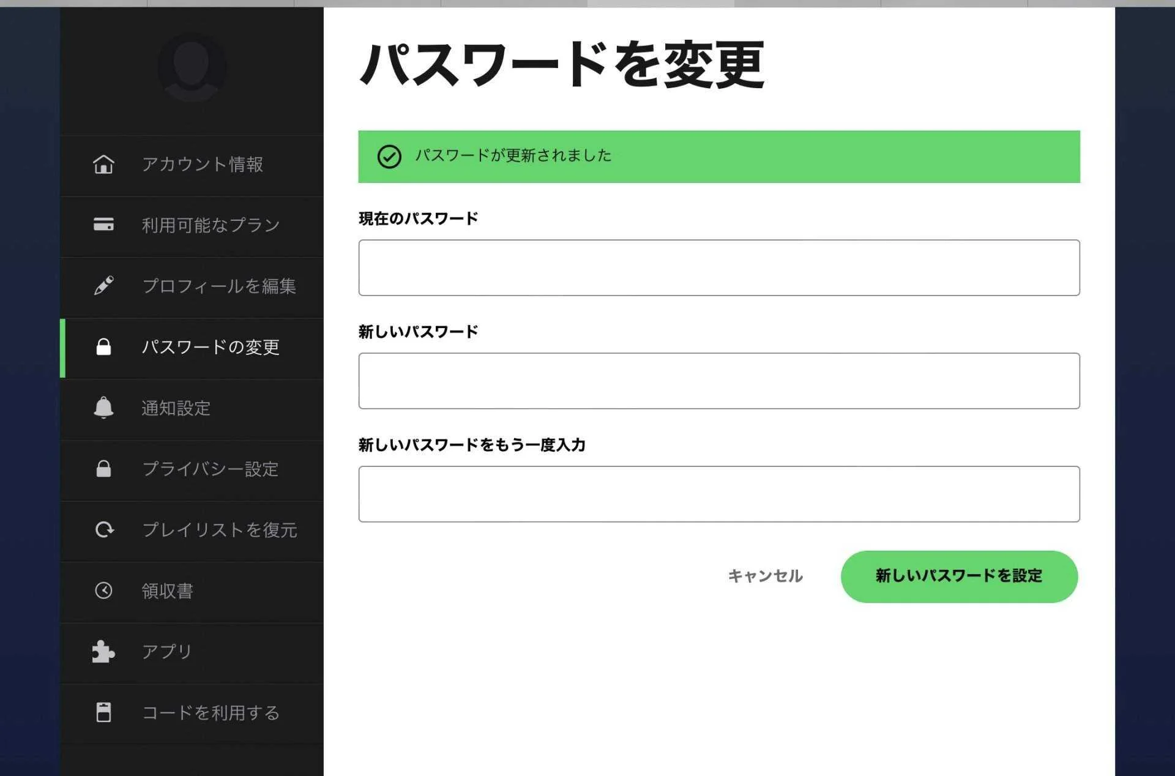Click the キャンセル link

(x=765, y=576)
